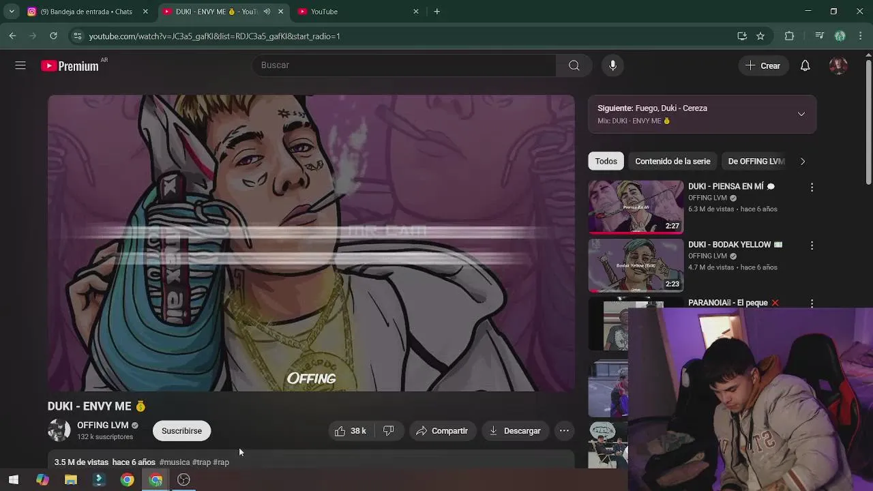Select the De OFFING LVM chip
The width and height of the screenshot is (873, 491).
pyautogui.click(x=756, y=162)
